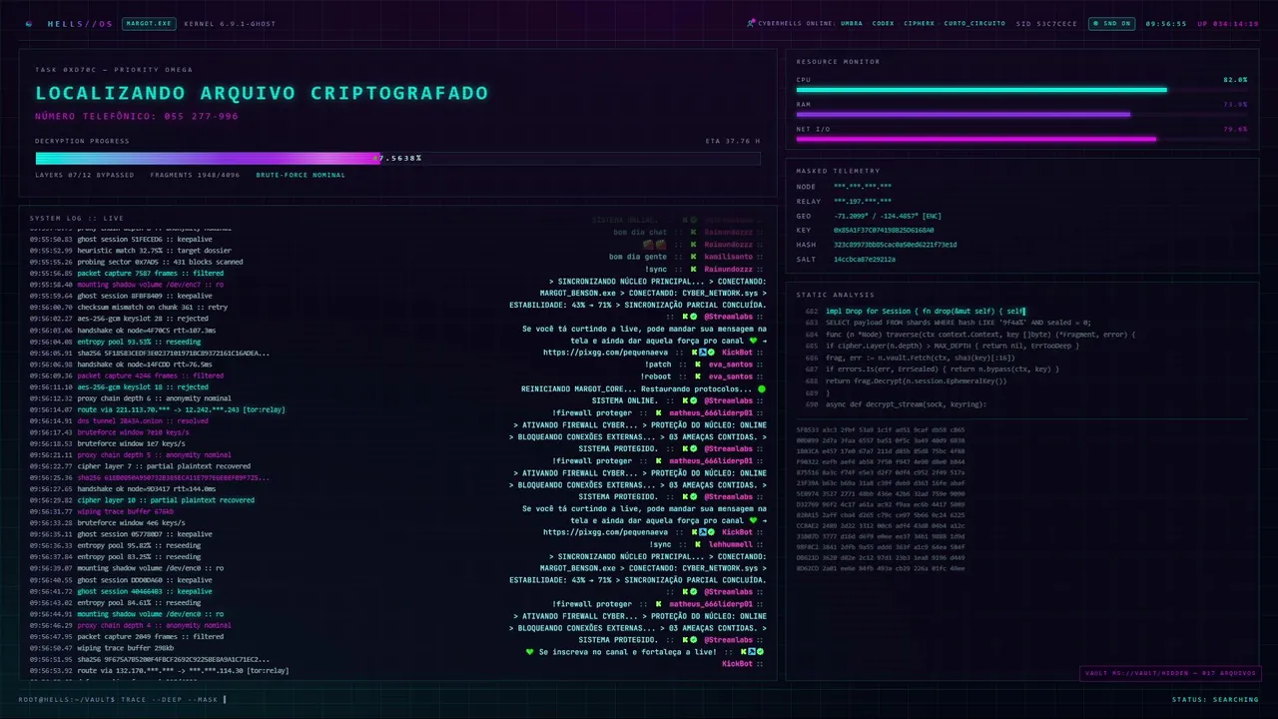
Task: Click the 'STATUS: SEARCHING' indicator
Action: [1215, 699]
